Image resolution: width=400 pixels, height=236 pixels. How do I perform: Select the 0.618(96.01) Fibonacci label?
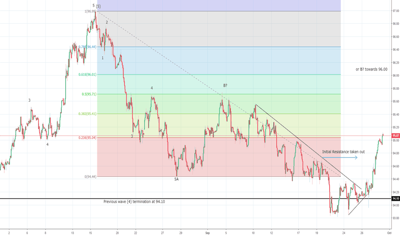click(x=88, y=75)
